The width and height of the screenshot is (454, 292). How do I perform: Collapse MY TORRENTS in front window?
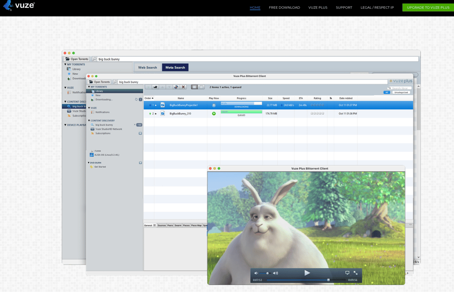coord(89,87)
